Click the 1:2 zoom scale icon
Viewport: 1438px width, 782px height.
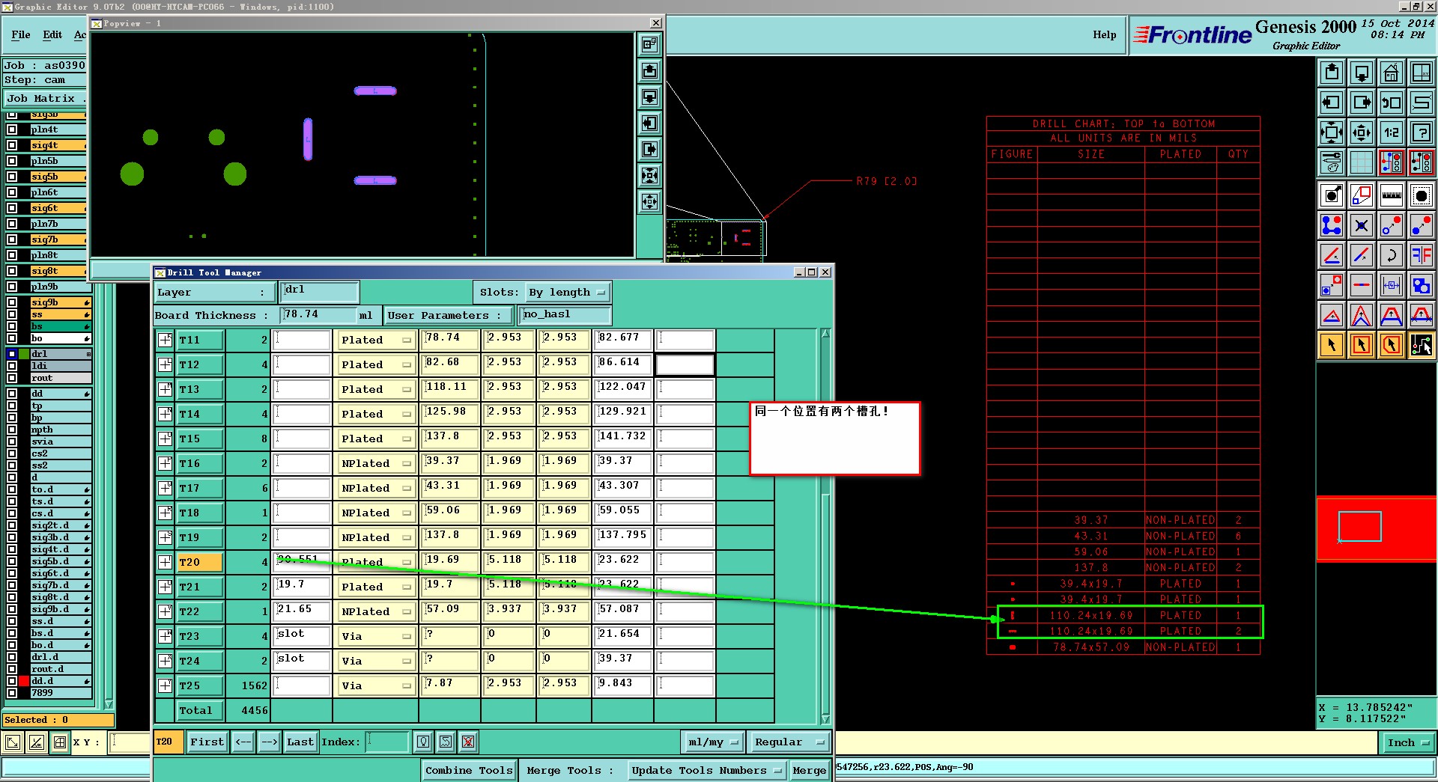pyautogui.click(x=1392, y=132)
